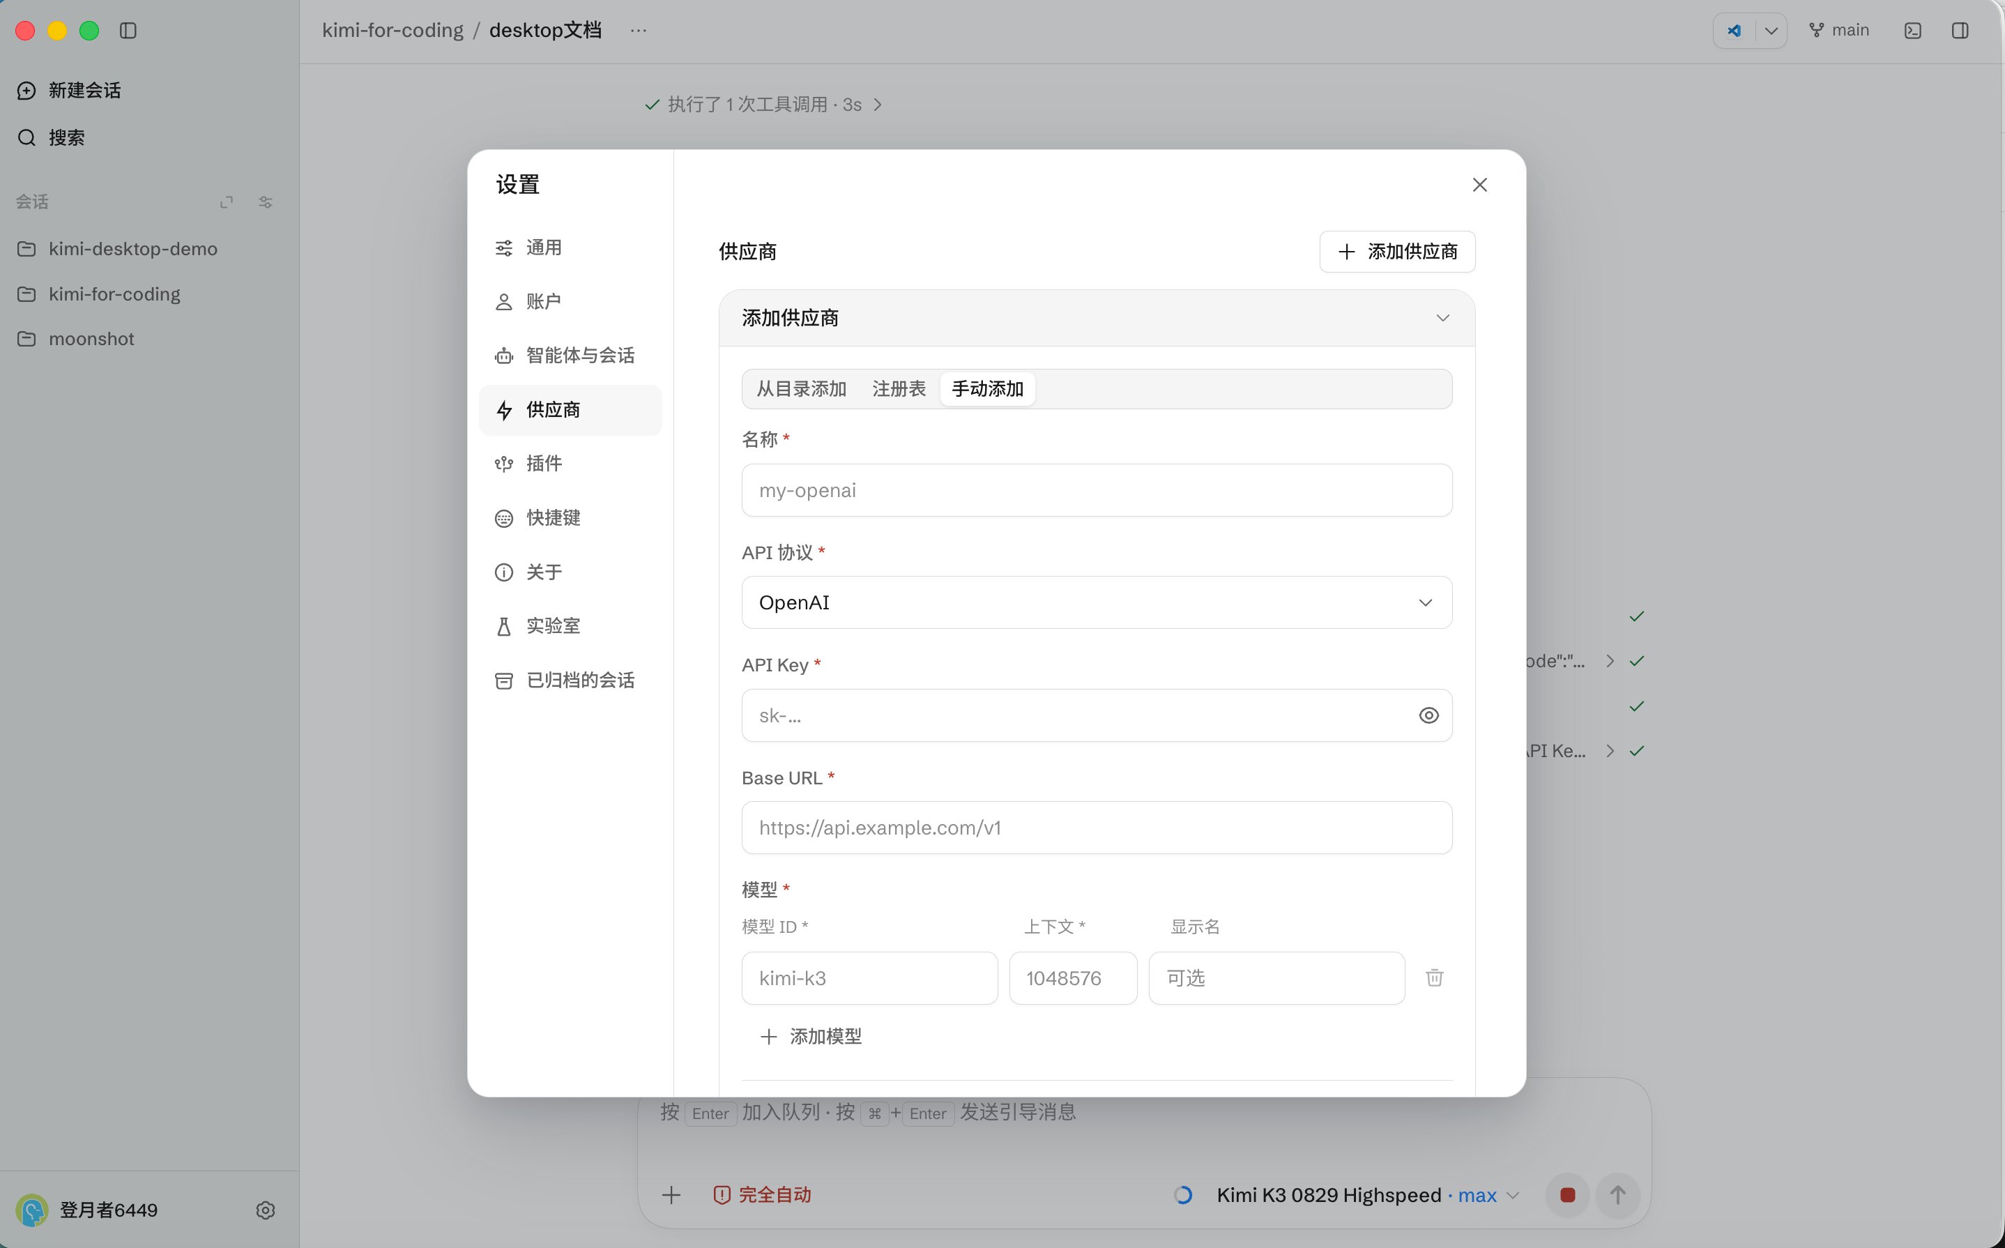Expand the tool call summary 执行了 1 次工具调用

[x=763, y=104]
